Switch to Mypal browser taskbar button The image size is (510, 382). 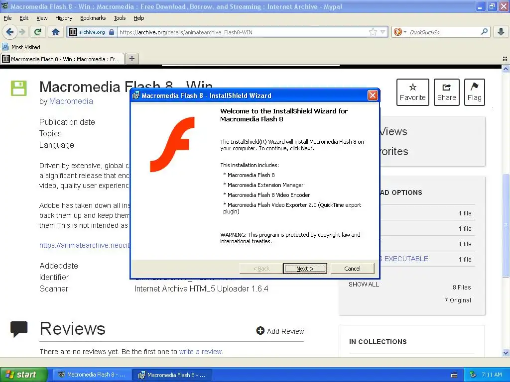(x=92, y=375)
